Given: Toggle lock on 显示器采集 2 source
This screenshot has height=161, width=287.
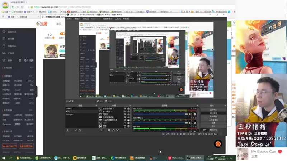Looking at the screenshot, I should [x=128, y=109].
